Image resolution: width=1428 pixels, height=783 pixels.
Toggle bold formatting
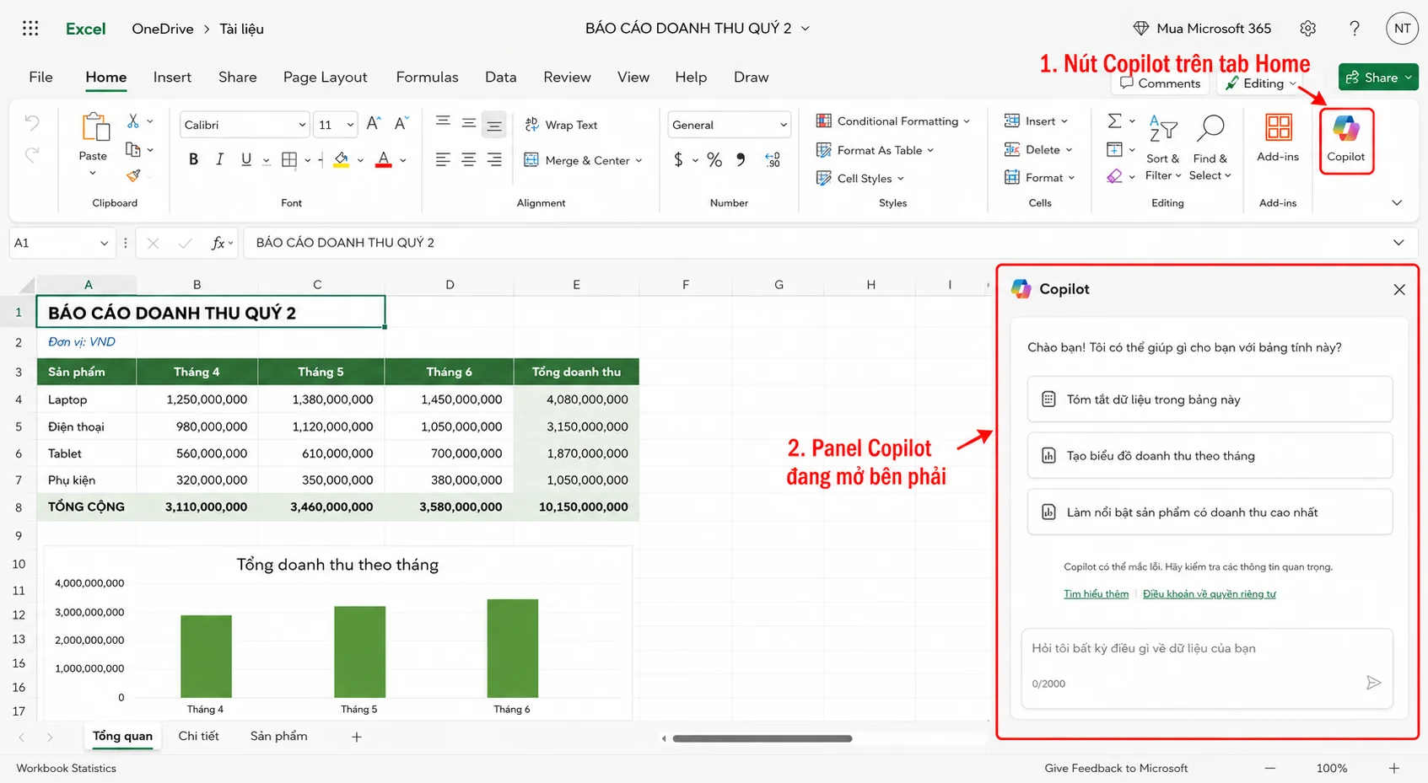point(194,159)
